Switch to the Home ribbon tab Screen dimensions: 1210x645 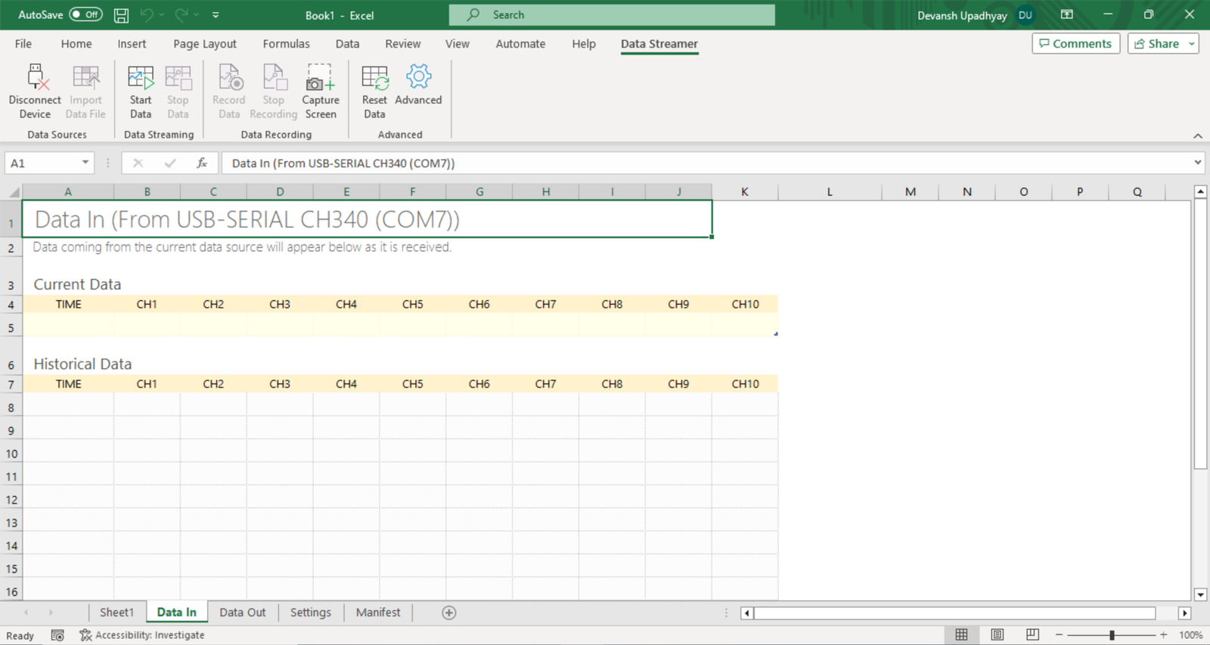(x=76, y=44)
